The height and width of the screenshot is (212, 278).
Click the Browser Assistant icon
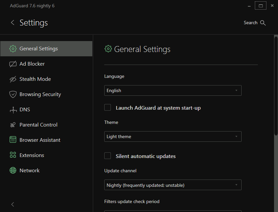(13, 140)
